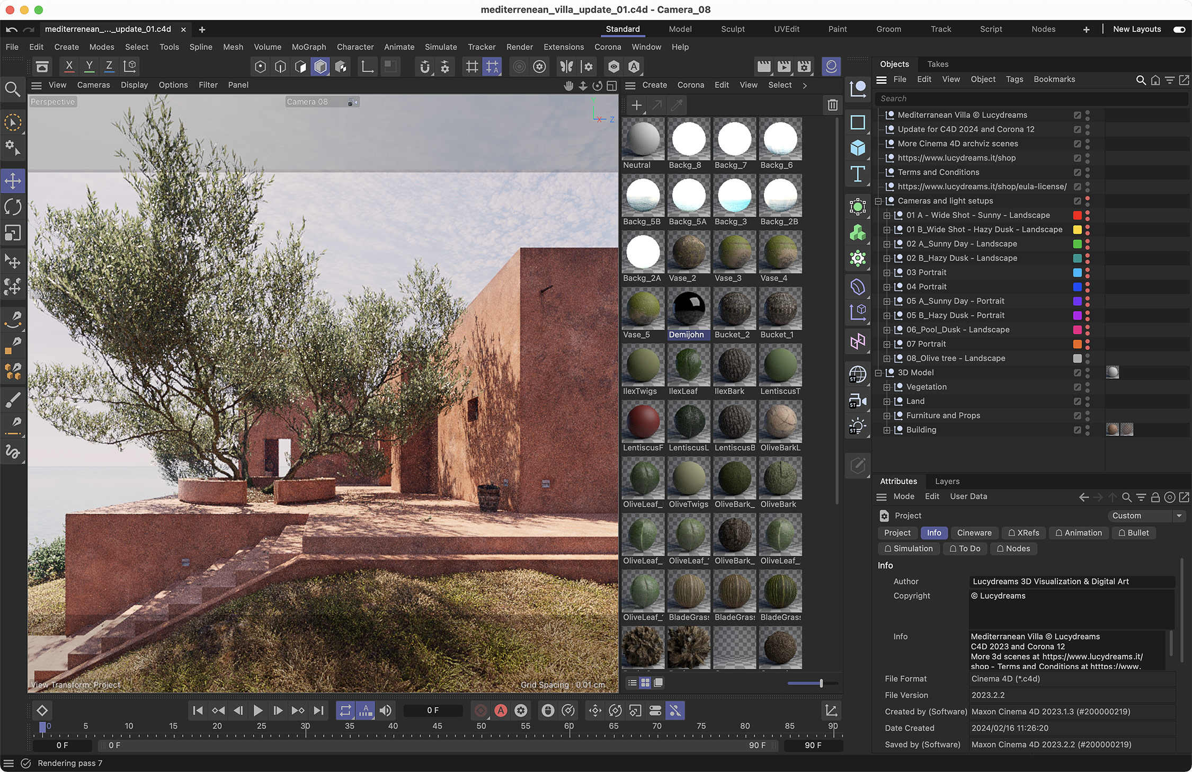Switch to the Takes tab
This screenshot has height=772, width=1192.
(938, 64)
